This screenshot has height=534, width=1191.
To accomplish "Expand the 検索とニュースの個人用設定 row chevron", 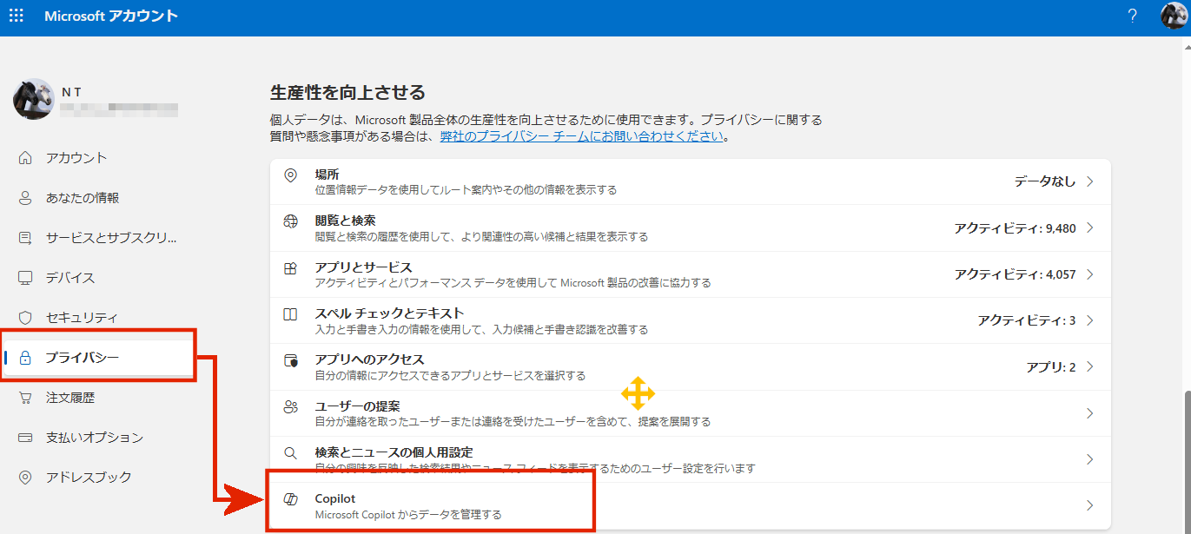I will tap(1089, 459).
